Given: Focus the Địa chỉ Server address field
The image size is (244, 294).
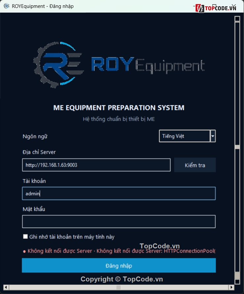Looking at the screenshot, I should (x=96, y=165).
